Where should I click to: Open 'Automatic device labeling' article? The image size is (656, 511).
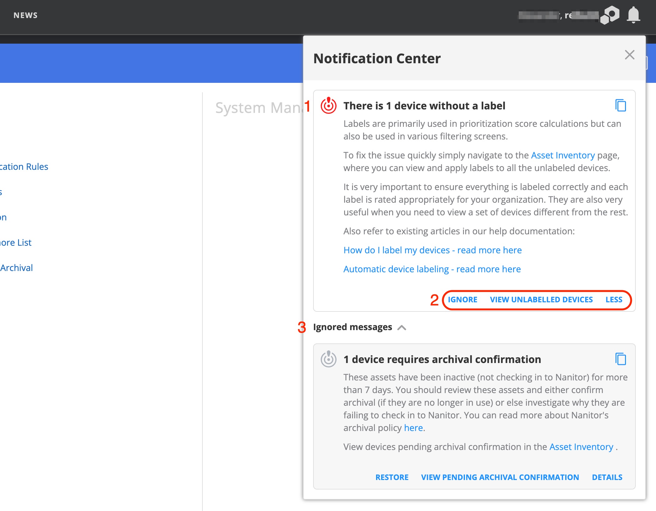[432, 269]
